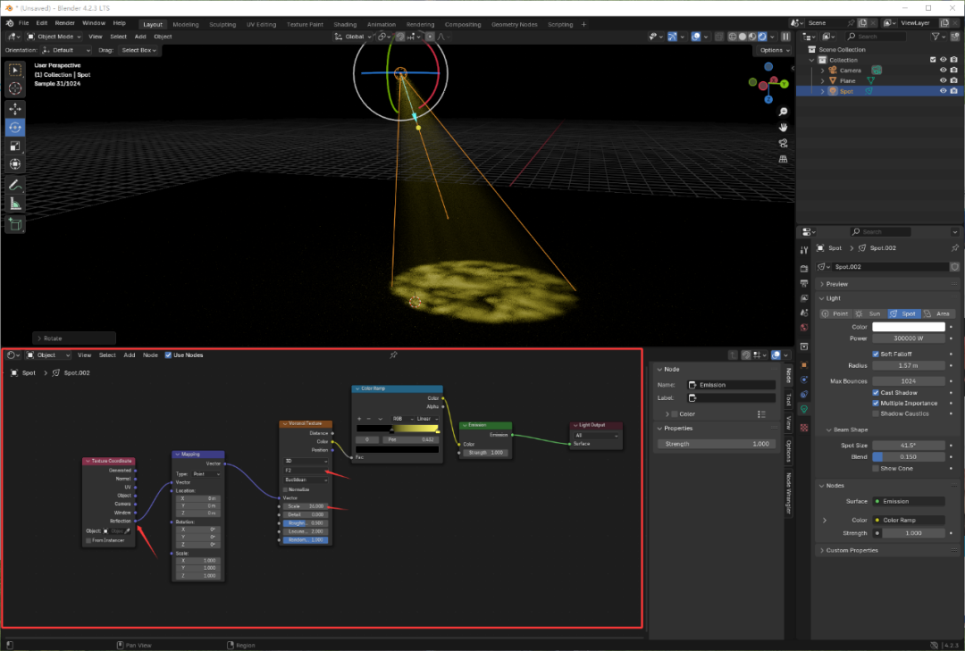
Task: Select the Scale tool
Action: coord(15,146)
